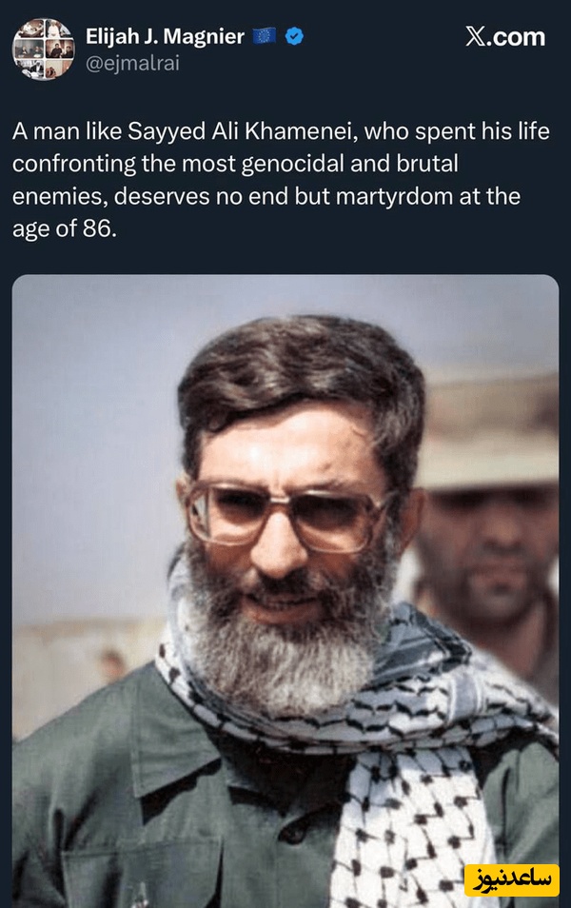The image size is (571, 908).
Task: Open the attached tweet photo
Action: (x=285, y=591)
